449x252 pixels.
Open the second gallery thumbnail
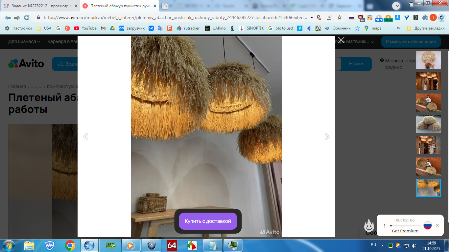[428, 81]
